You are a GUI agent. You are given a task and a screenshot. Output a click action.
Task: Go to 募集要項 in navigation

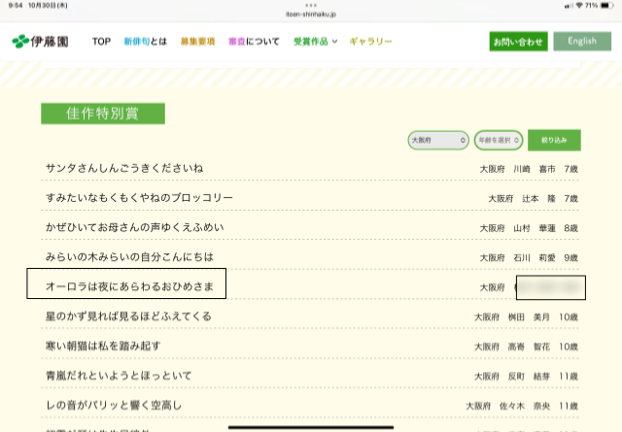click(x=197, y=42)
